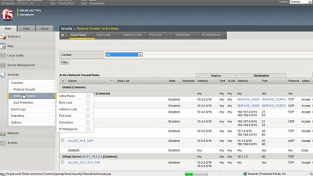Expand Options submenu arrow
Image resolution: width=313 pixels, height=176 pixels.
53,122
